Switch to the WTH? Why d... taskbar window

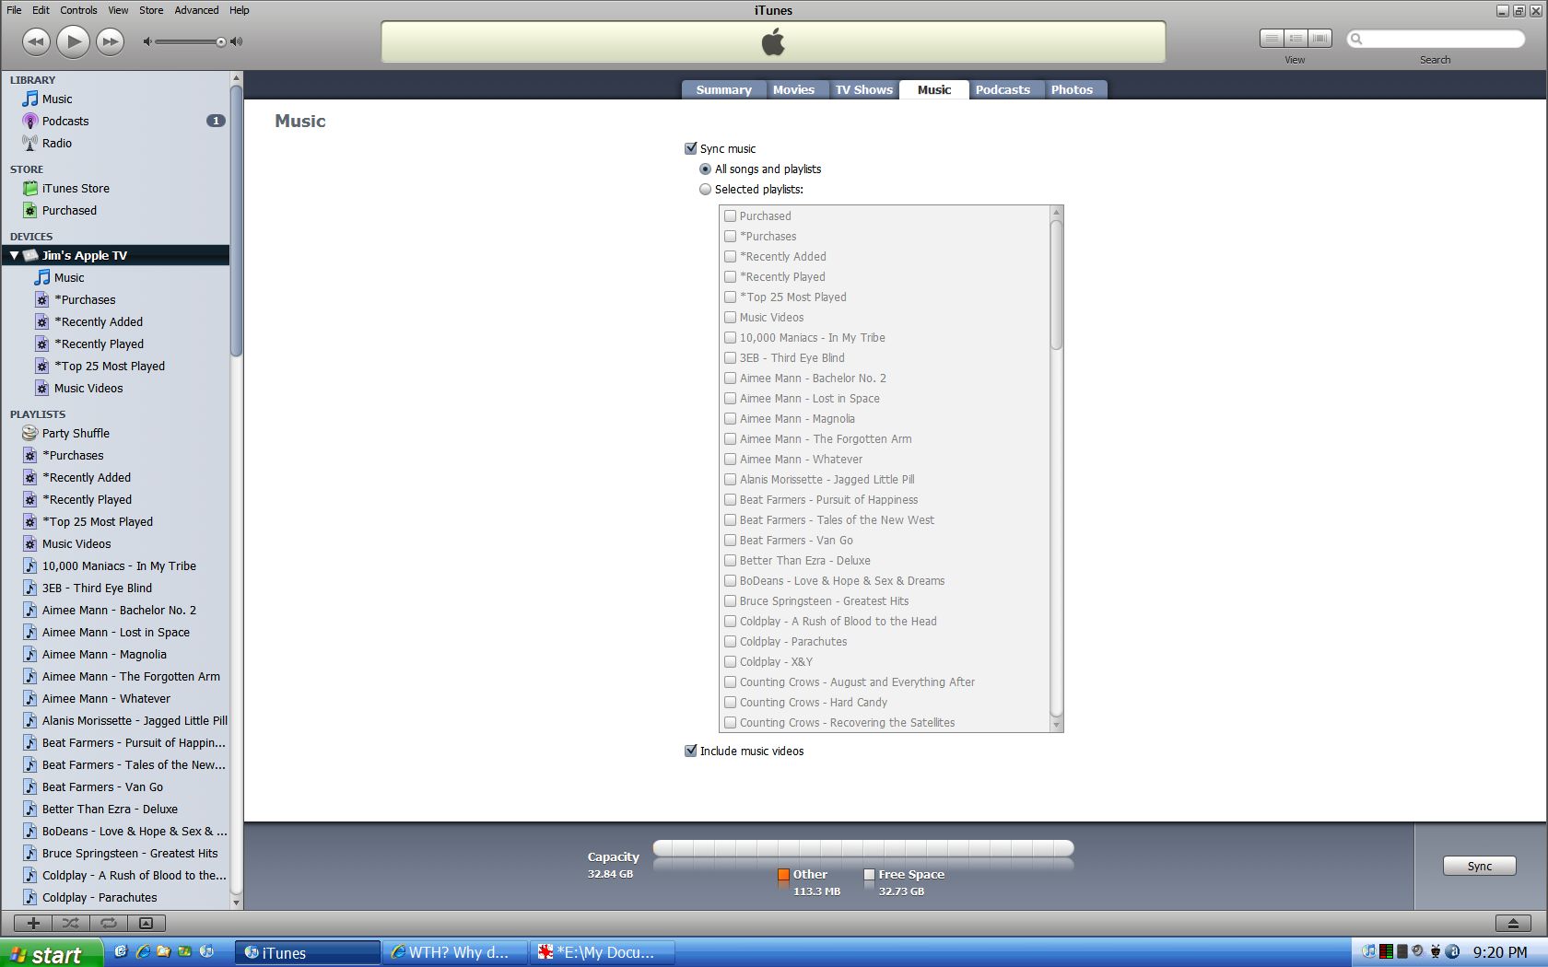[455, 952]
